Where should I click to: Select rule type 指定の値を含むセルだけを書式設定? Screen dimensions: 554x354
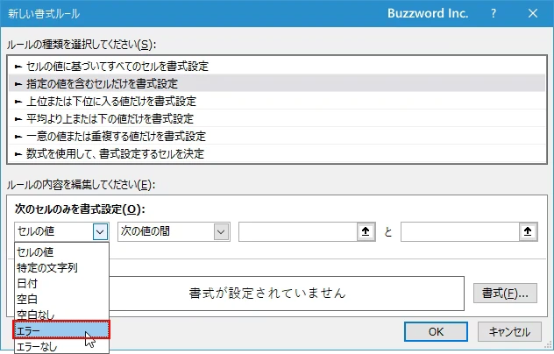[x=277, y=84]
